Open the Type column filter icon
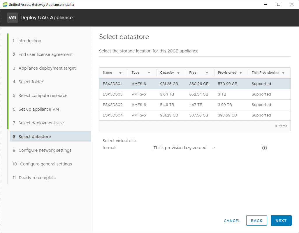The image size is (299, 233). click(149, 73)
